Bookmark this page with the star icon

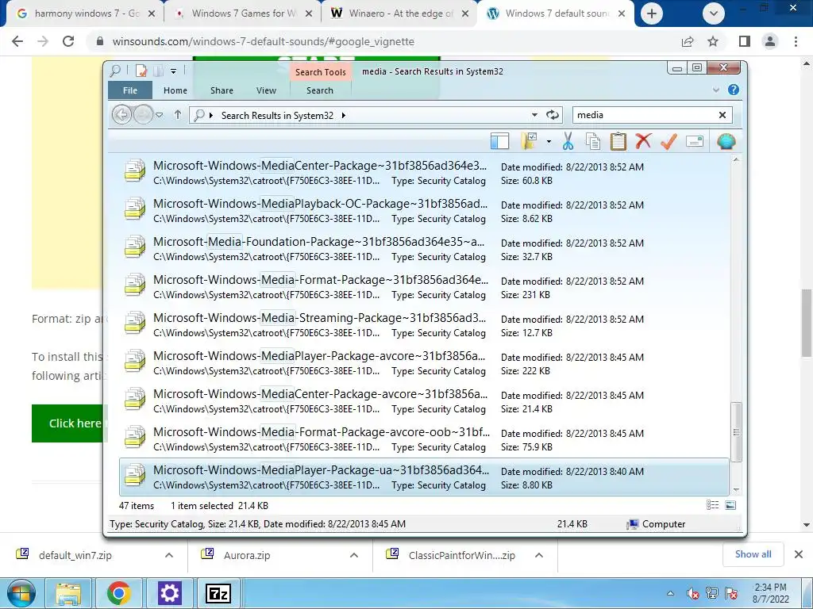click(x=713, y=41)
